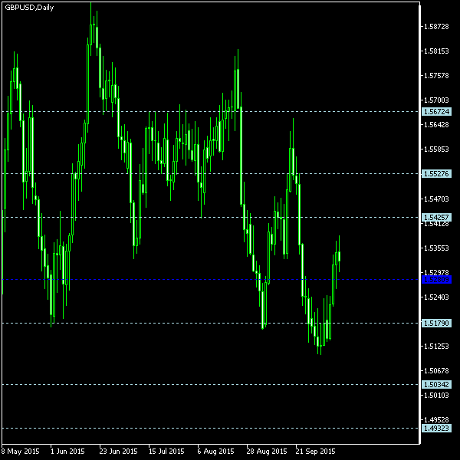
Task: Click the 1.54703 price scale value
Action: click(x=436, y=199)
